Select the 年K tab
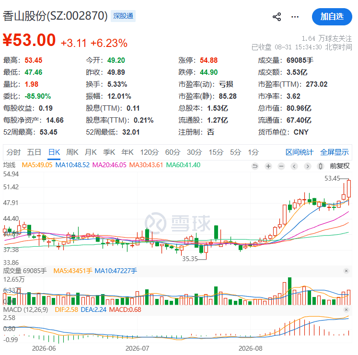The image size is (358, 355). coord(127,152)
